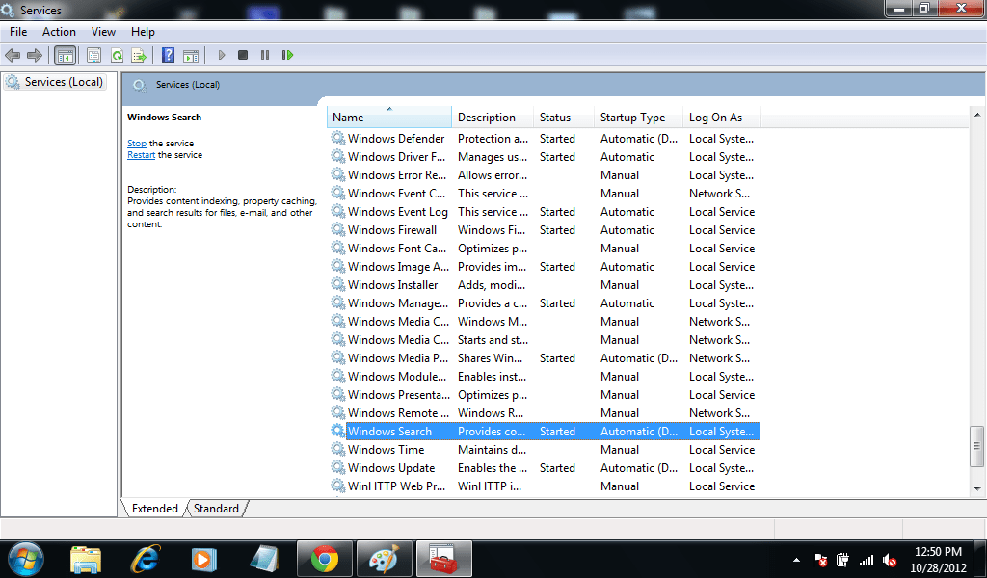Sort by the Log On As column header
This screenshot has width=987, height=578.
[x=721, y=117]
